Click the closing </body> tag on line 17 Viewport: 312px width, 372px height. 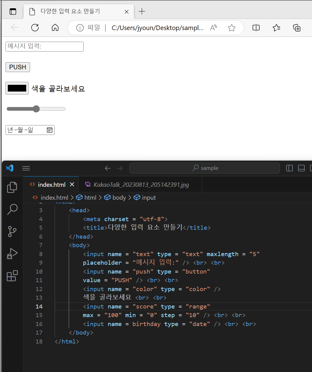81,333
